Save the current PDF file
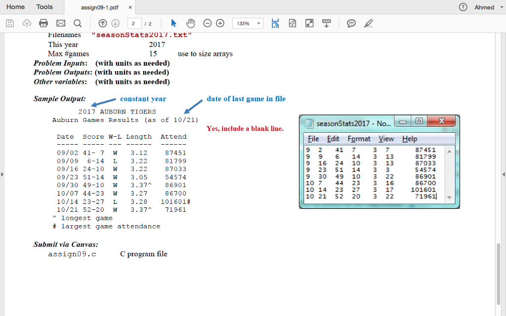506x316 pixels. 9,23
